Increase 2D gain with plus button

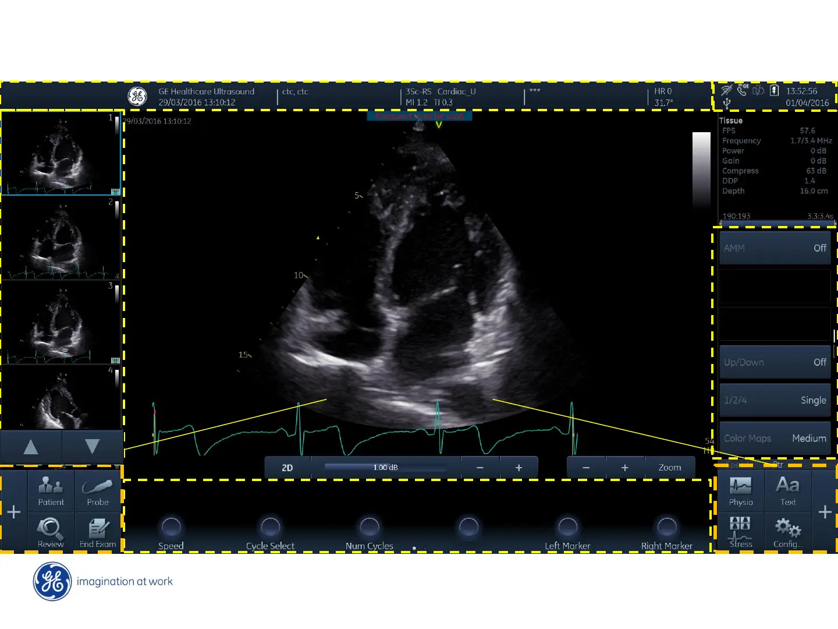point(519,468)
